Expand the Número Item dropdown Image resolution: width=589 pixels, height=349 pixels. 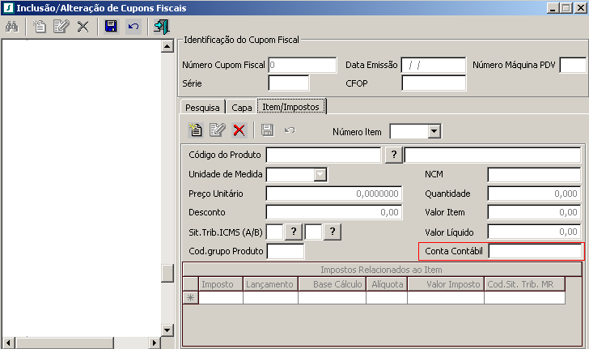[434, 131]
